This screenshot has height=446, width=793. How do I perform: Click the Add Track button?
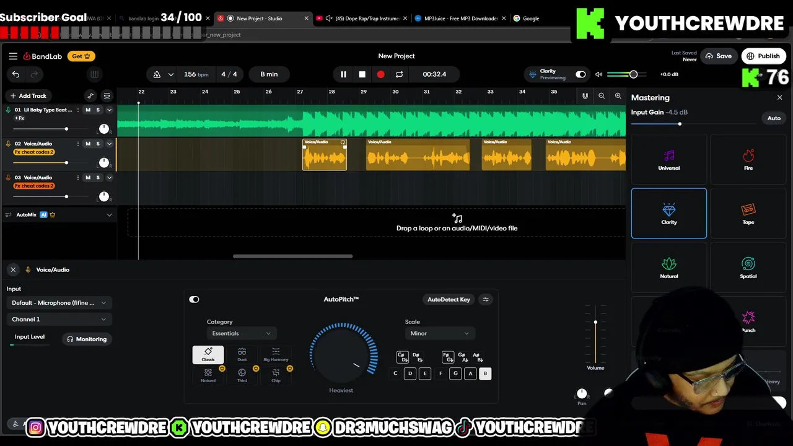click(x=28, y=95)
